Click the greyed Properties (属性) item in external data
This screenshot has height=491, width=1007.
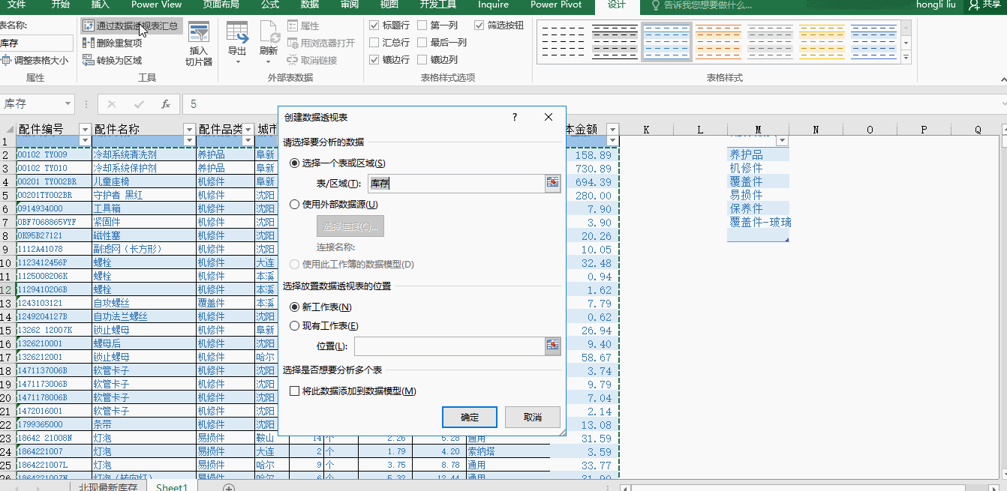point(303,26)
